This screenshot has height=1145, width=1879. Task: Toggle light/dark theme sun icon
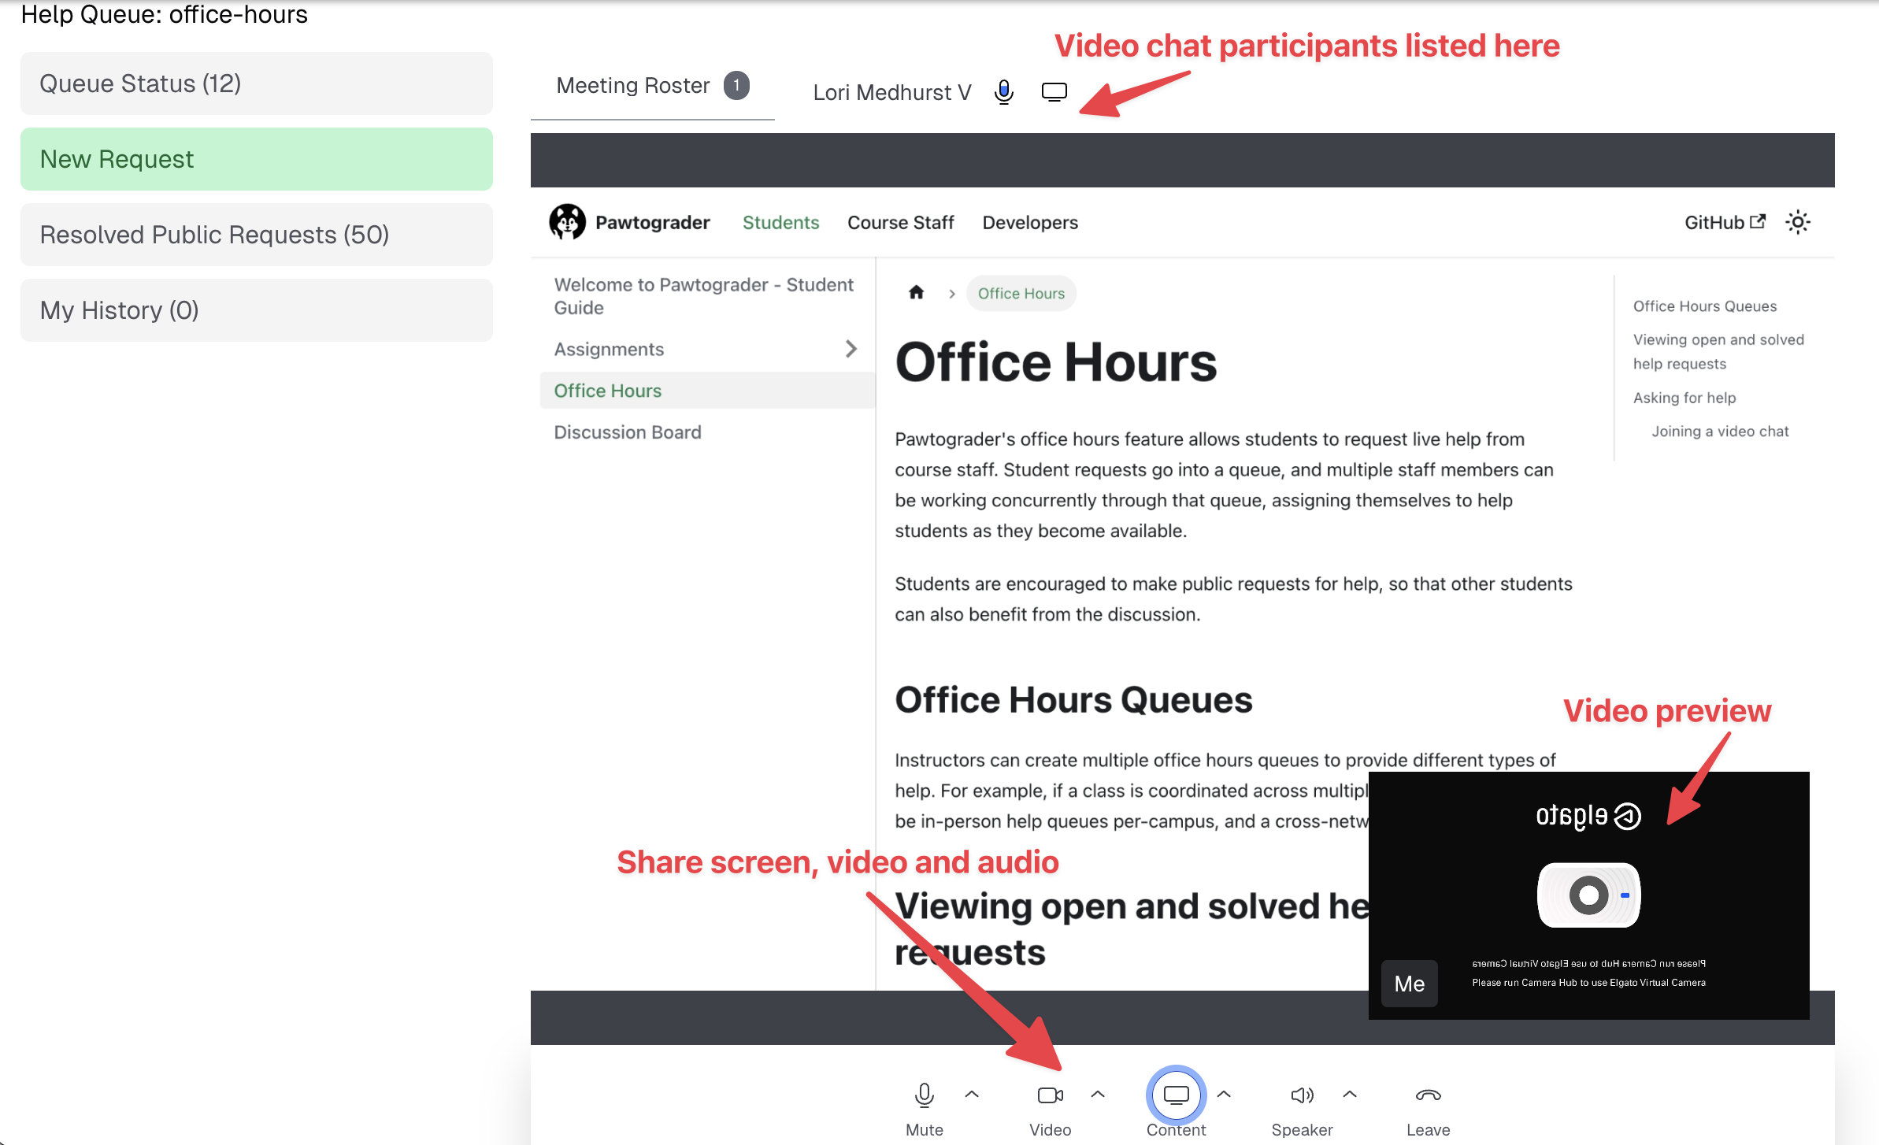[1798, 222]
